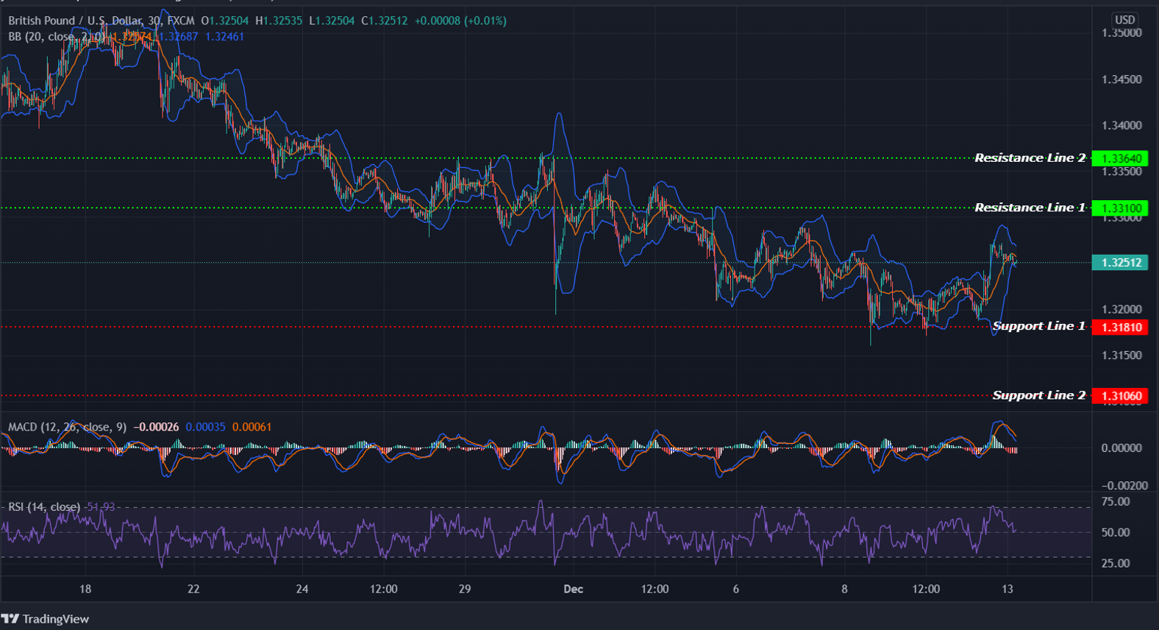Image resolution: width=1159 pixels, height=630 pixels.
Task: Click the 1.33100 green price tag
Action: click(1120, 208)
